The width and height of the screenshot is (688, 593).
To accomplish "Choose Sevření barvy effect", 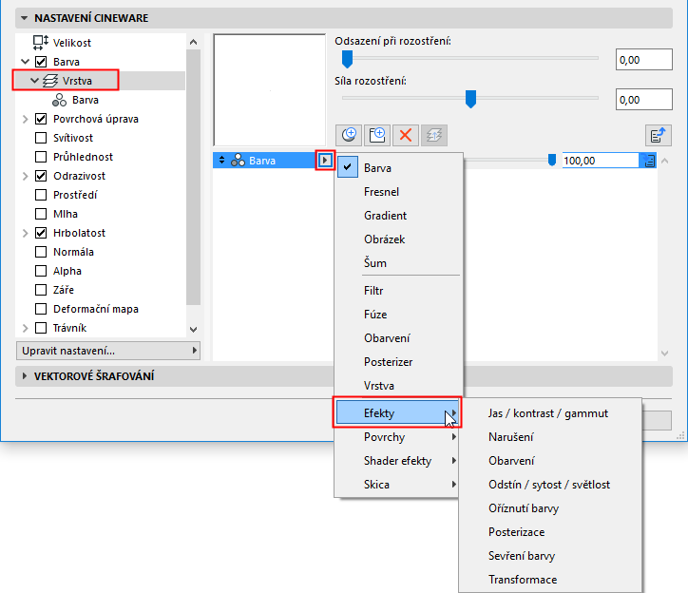I will (x=550, y=555).
